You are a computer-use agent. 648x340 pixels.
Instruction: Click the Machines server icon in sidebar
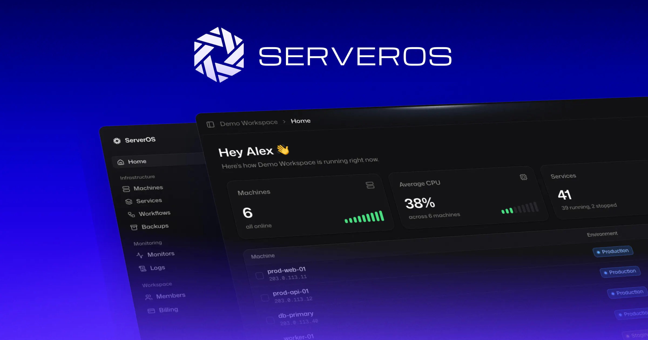click(126, 189)
